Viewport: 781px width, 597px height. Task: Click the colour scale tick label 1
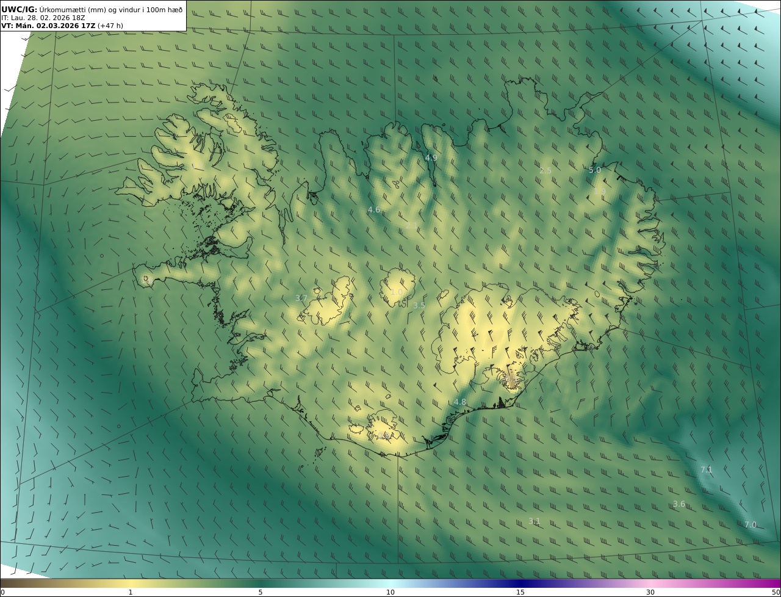(x=131, y=592)
